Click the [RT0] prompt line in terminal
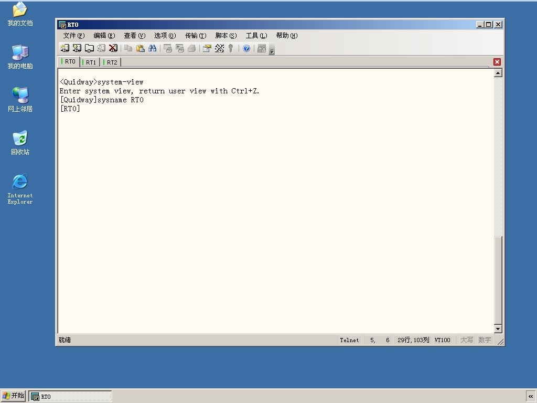The height and width of the screenshot is (403, 537). [x=70, y=109]
